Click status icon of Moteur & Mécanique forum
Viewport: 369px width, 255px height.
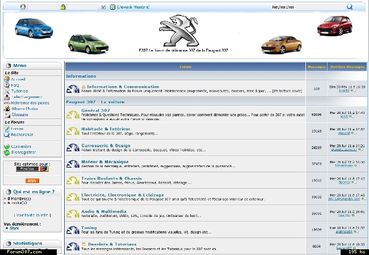pyautogui.click(x=73, y=164)
